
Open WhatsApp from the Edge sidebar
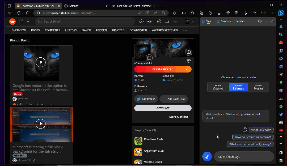pos(281,122)
